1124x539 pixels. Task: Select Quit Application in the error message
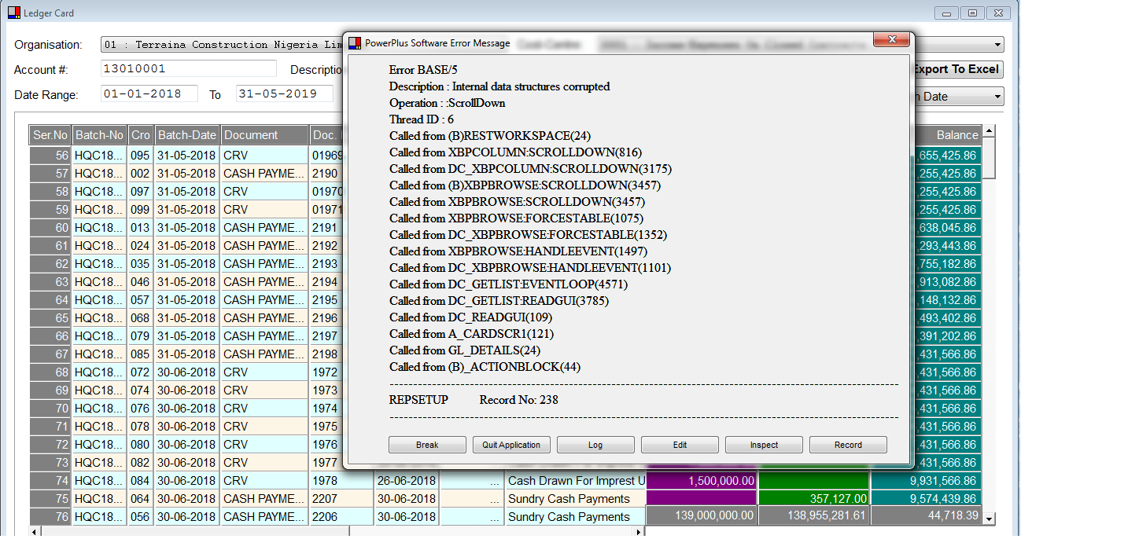[x=511, y=444]
